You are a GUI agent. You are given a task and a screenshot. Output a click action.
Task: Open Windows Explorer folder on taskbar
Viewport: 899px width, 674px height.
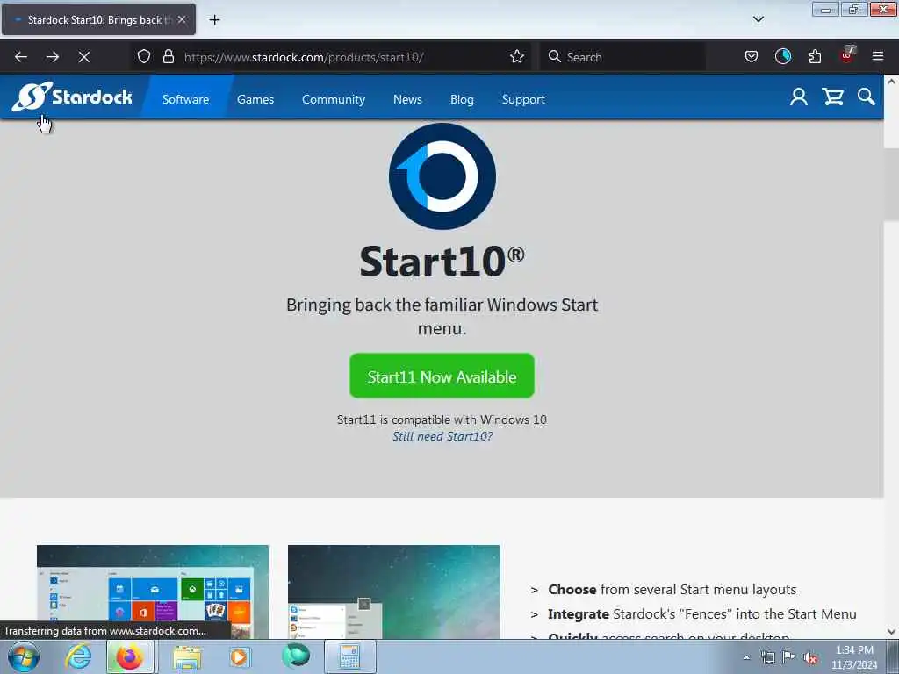pos(187,656)
